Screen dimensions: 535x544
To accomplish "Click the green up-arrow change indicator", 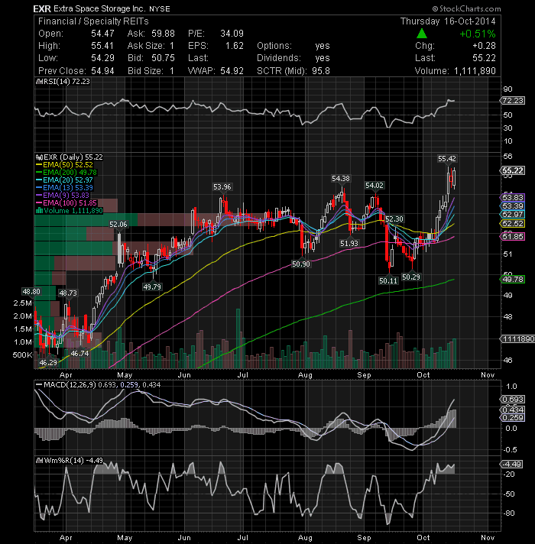I will (422, 34).
